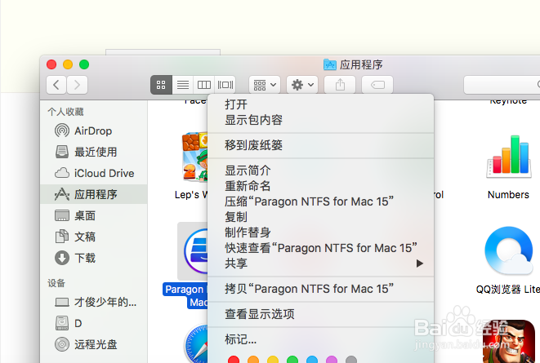Click the share toolbar button

coord(340,85)
